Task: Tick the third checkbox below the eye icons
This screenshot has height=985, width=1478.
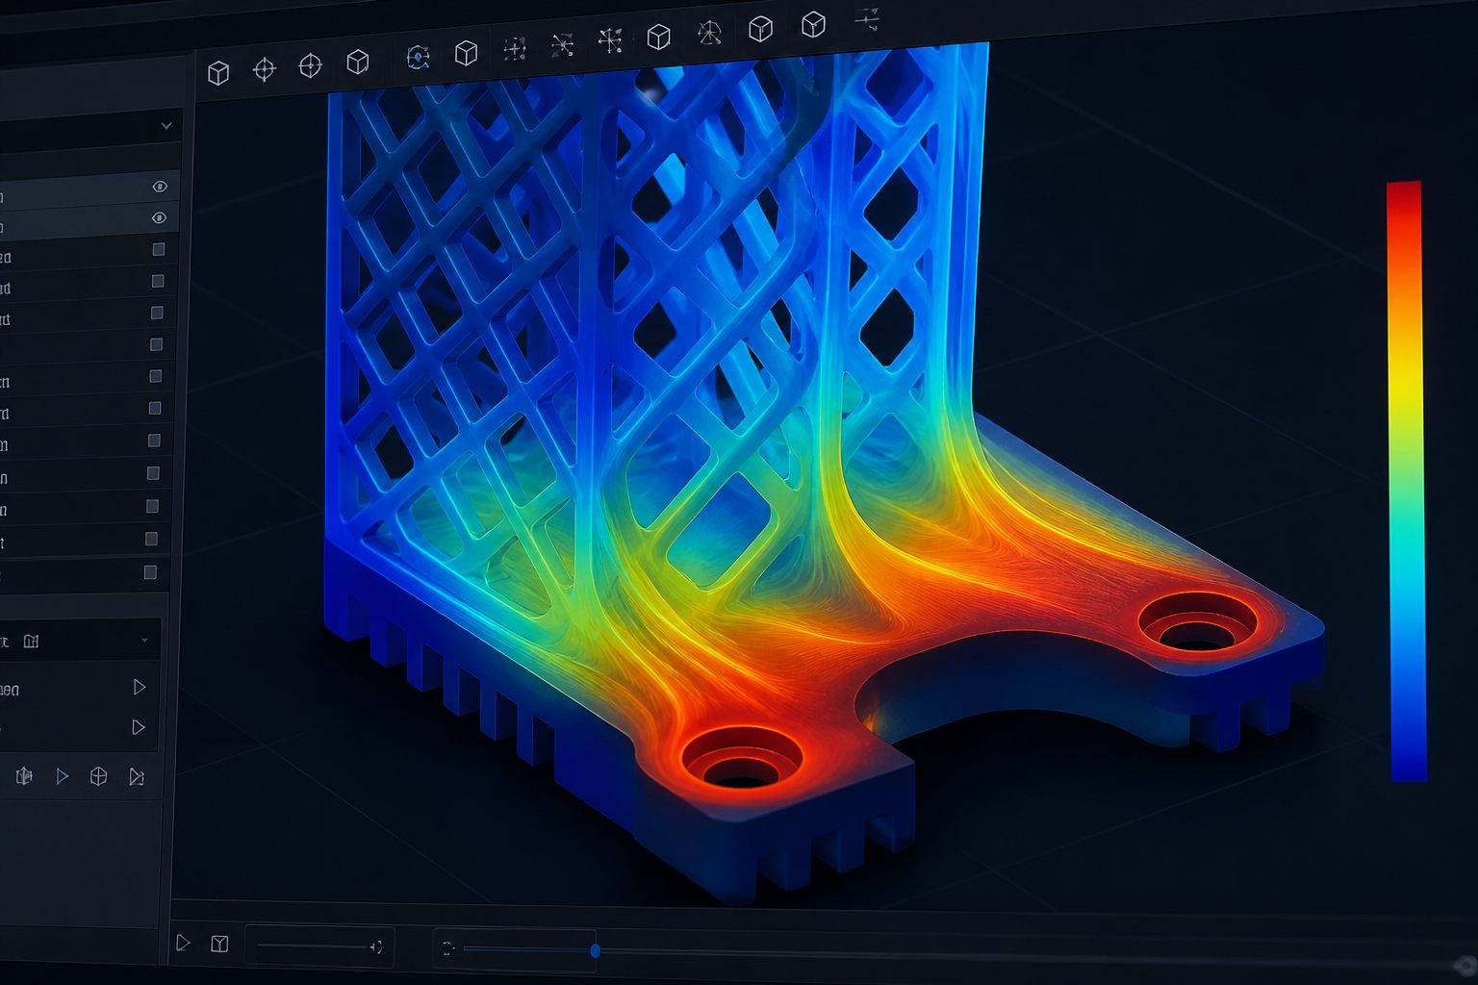Action: (x=157, y=313)
